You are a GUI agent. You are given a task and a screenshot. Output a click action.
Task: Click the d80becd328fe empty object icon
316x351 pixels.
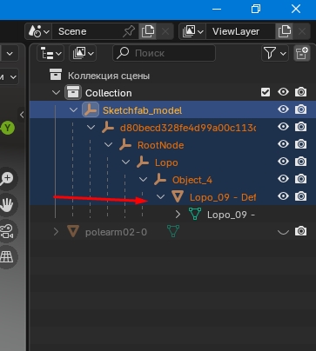pyautogui.click(x=108, y=128)
